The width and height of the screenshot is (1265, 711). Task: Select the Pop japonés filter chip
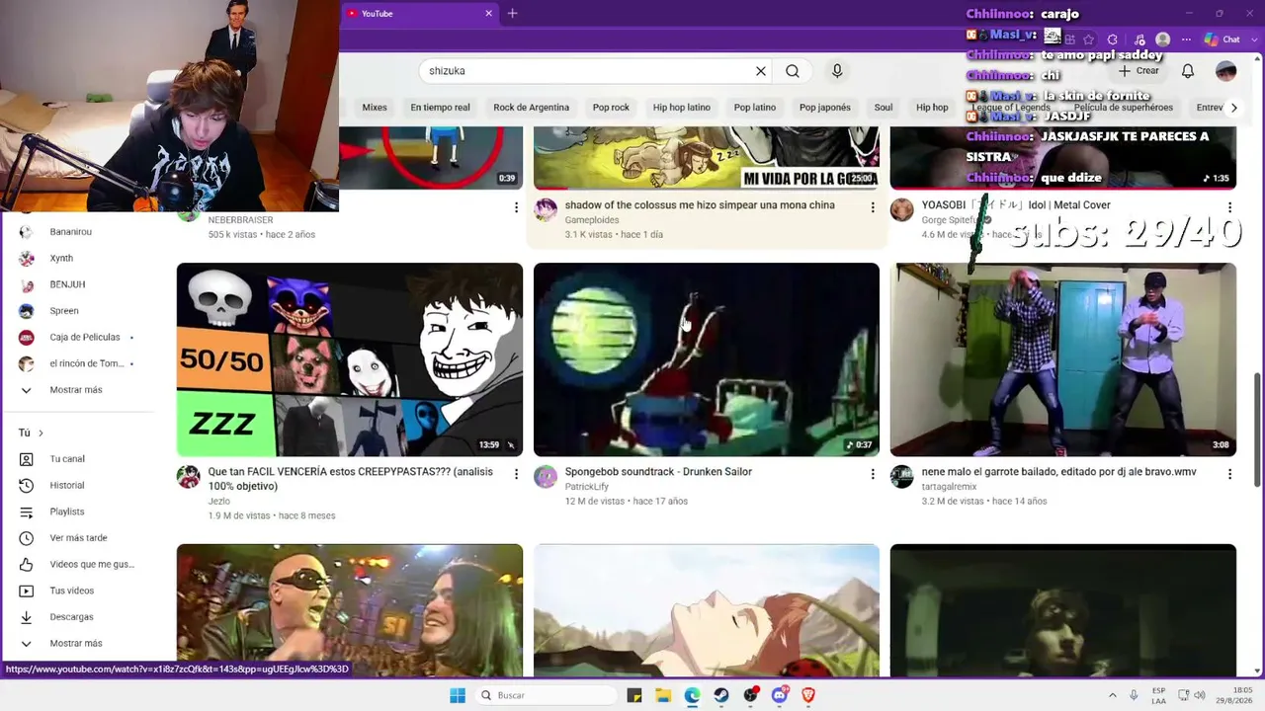pos(825,108)
